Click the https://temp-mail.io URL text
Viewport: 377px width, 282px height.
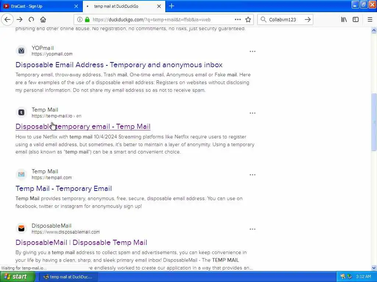coord(52,116)
